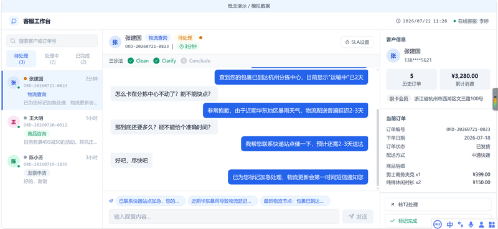Screen dimensions: 498x229
Task: Click the 历史订单 5 stat card
Action: [411, 80]
